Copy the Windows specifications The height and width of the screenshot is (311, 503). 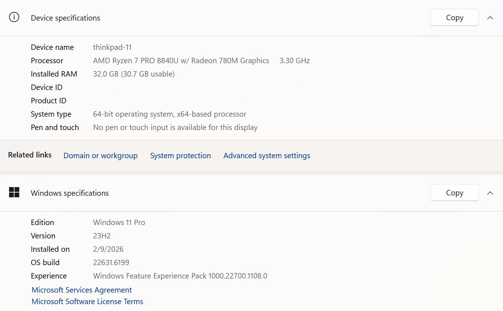pyautogui.click(x=454, y=193)
